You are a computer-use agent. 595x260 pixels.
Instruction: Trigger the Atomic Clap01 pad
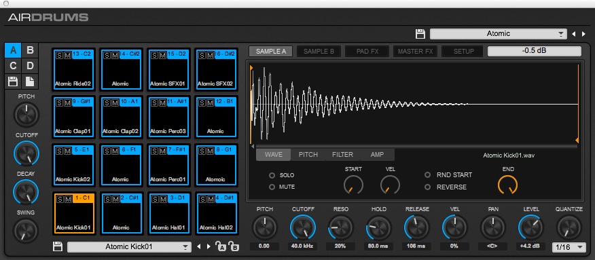73,117
